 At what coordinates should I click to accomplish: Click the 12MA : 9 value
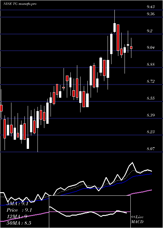click(17, 217)
